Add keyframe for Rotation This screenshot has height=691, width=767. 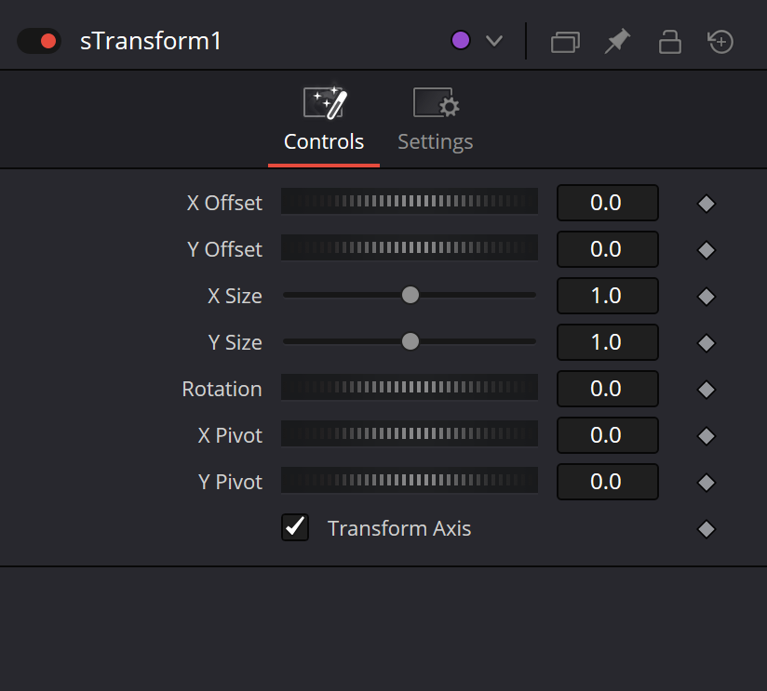(x=706, y=390)
